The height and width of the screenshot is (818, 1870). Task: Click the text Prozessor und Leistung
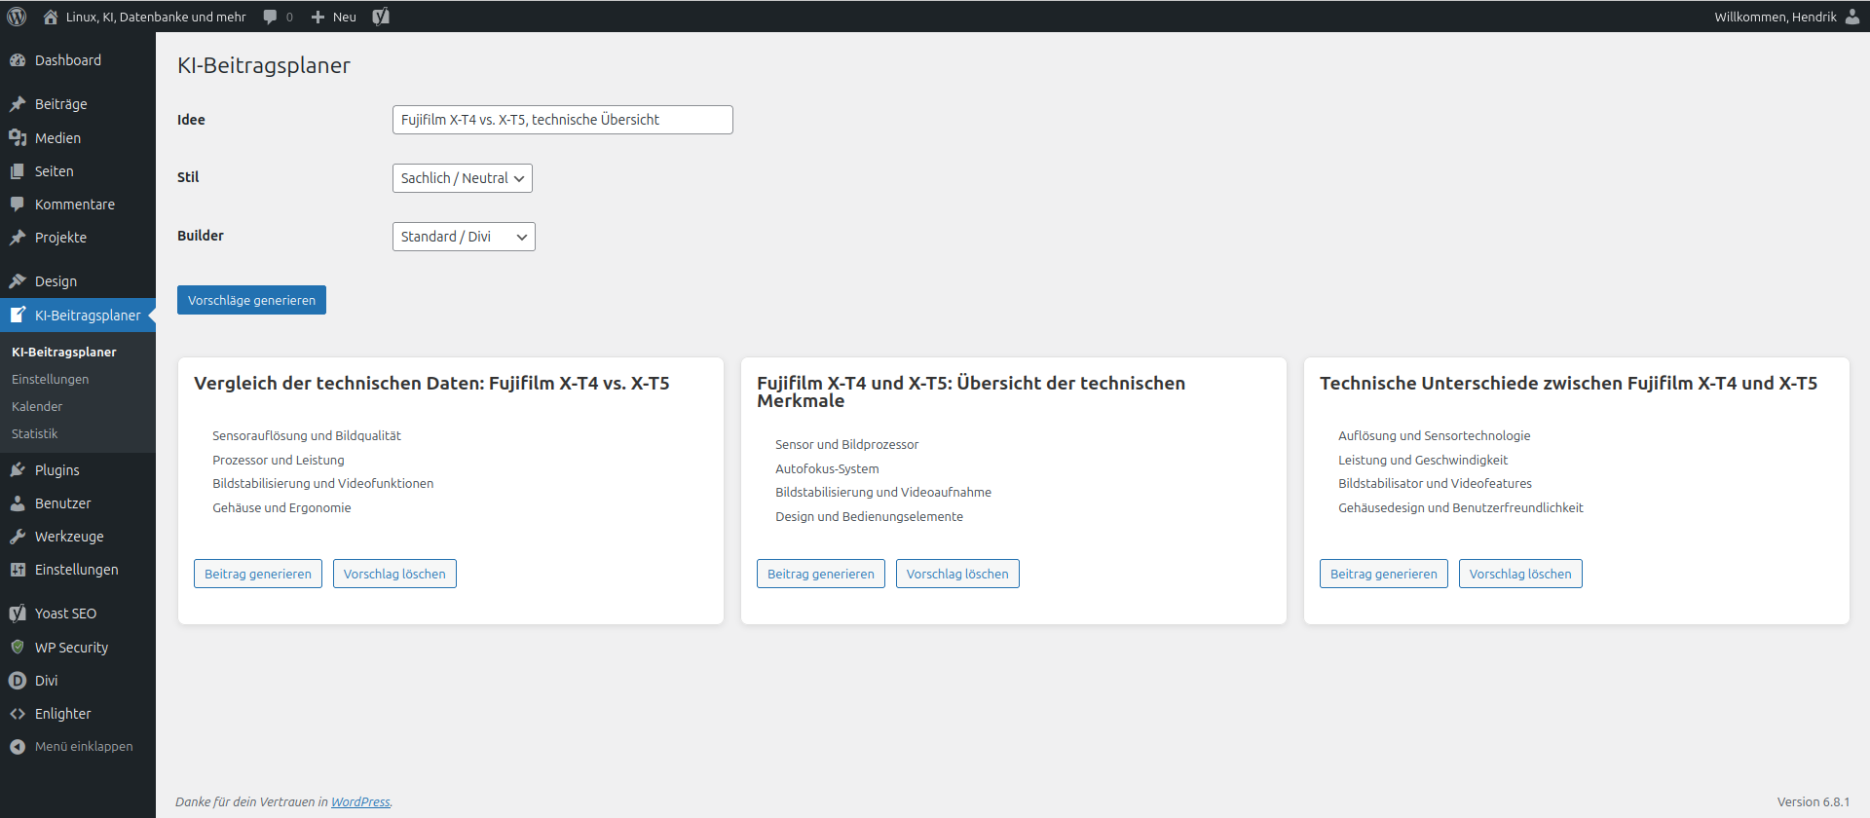point(279,461)
